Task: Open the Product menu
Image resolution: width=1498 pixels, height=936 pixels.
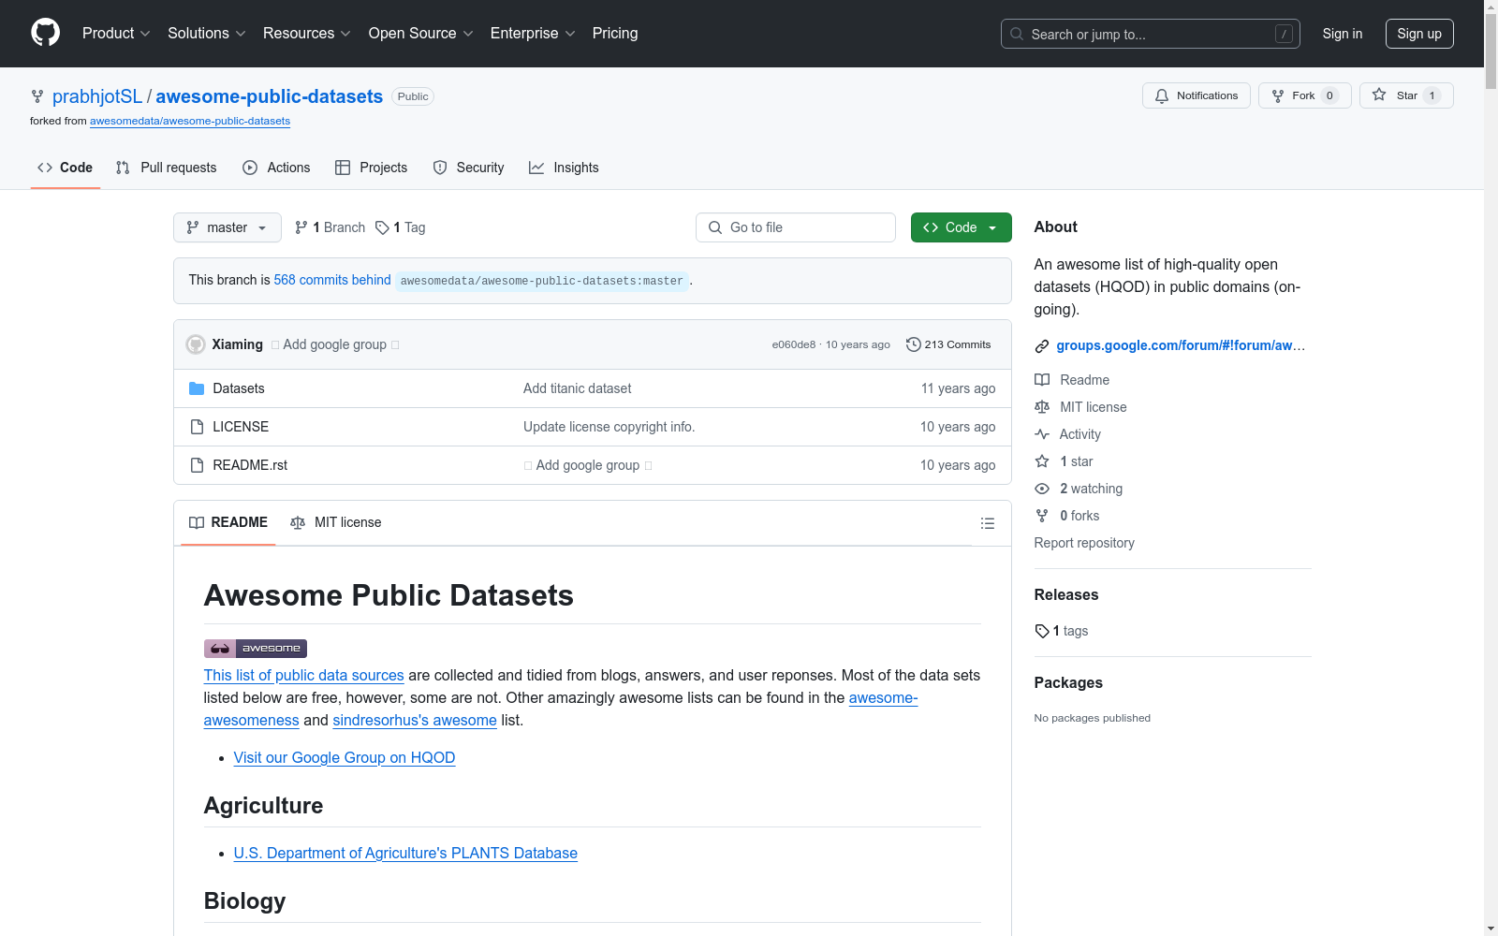Action: (116, 33)
